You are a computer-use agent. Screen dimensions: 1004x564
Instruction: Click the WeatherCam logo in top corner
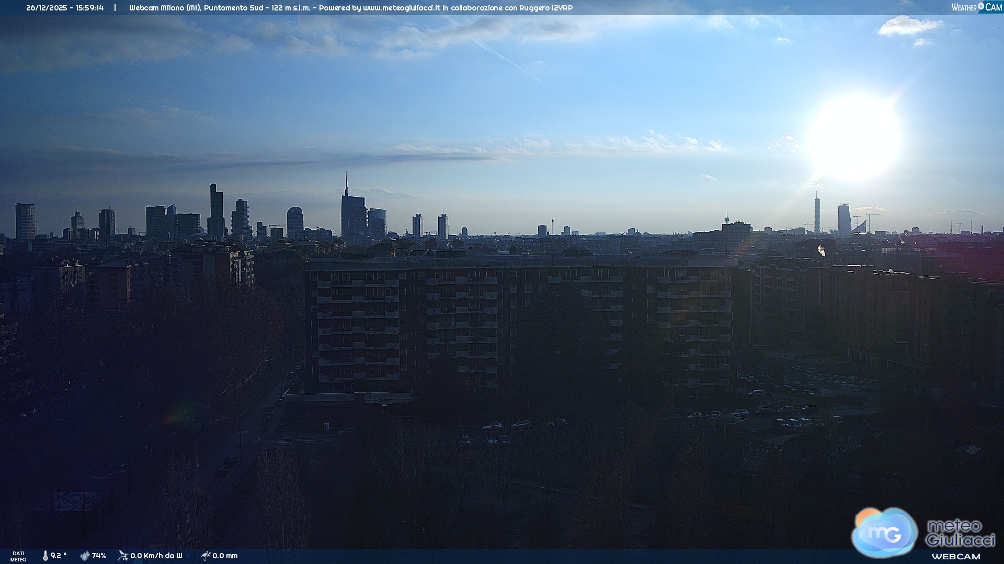coord(976,7)
